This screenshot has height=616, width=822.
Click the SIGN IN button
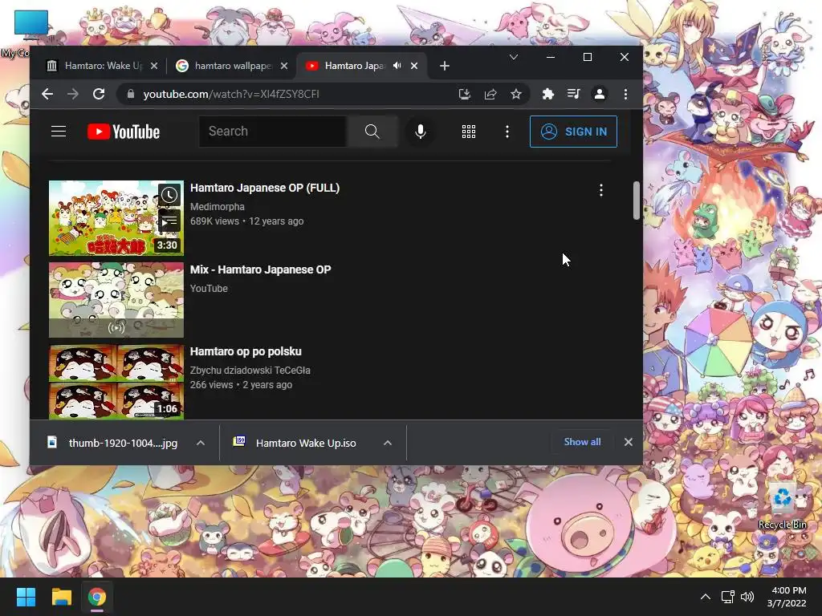click(573, 132)
